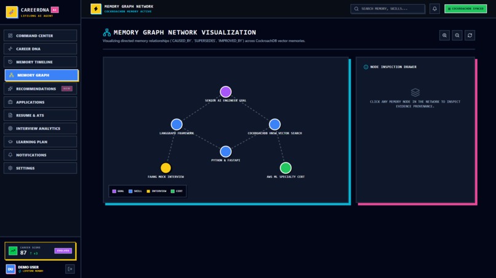Zoom in on the memory graph
The height and width of the screenshot is (278, 496).
click(x=444, y=36)
